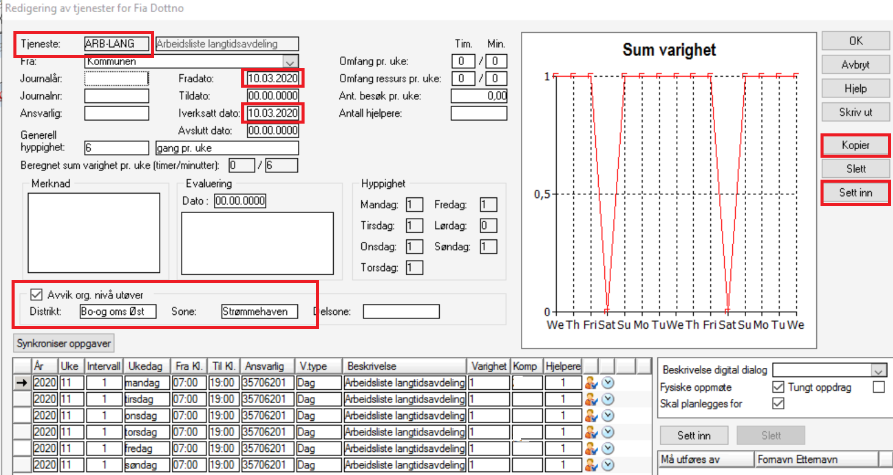Click the Synkroniser oppgaver button

click(64, 343)
